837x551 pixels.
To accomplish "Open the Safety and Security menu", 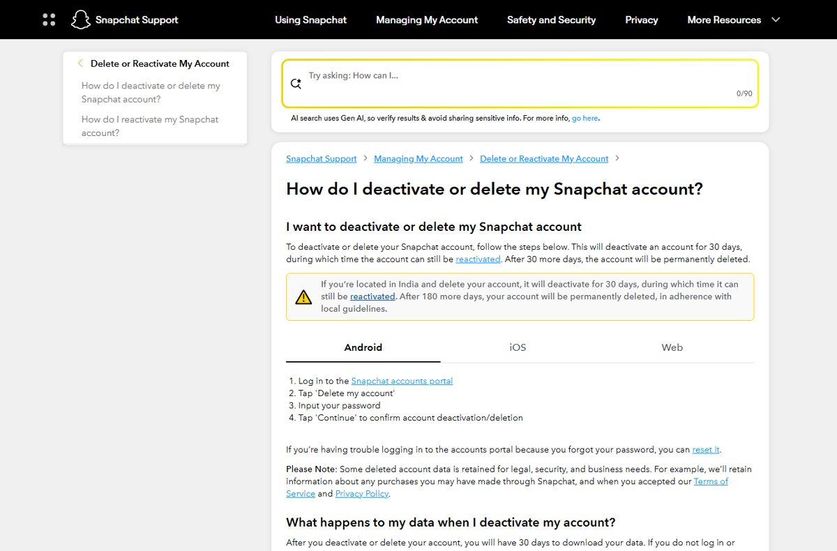I will pos(551,20).
